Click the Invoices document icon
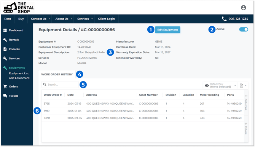This screenshot has width=255, height=147. pos(5,49)
